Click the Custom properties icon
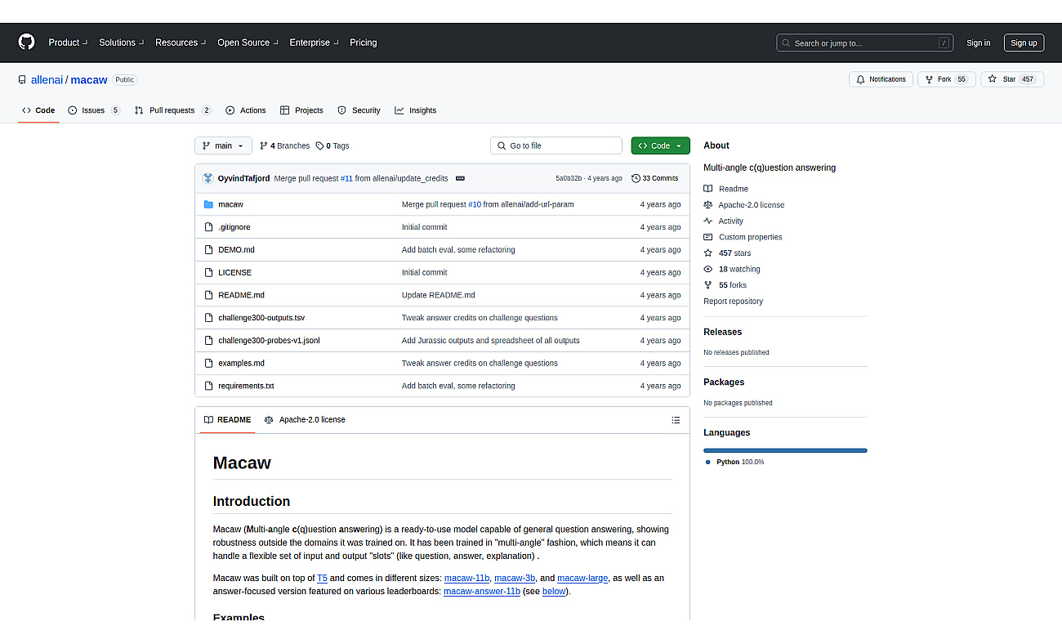The height and width of the screenshot is (644, 1062). [x=708, y=237]
